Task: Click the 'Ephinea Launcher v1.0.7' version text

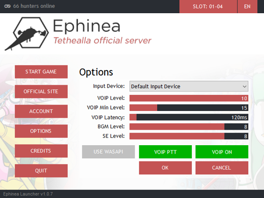Action: click(x=28, y=194)
